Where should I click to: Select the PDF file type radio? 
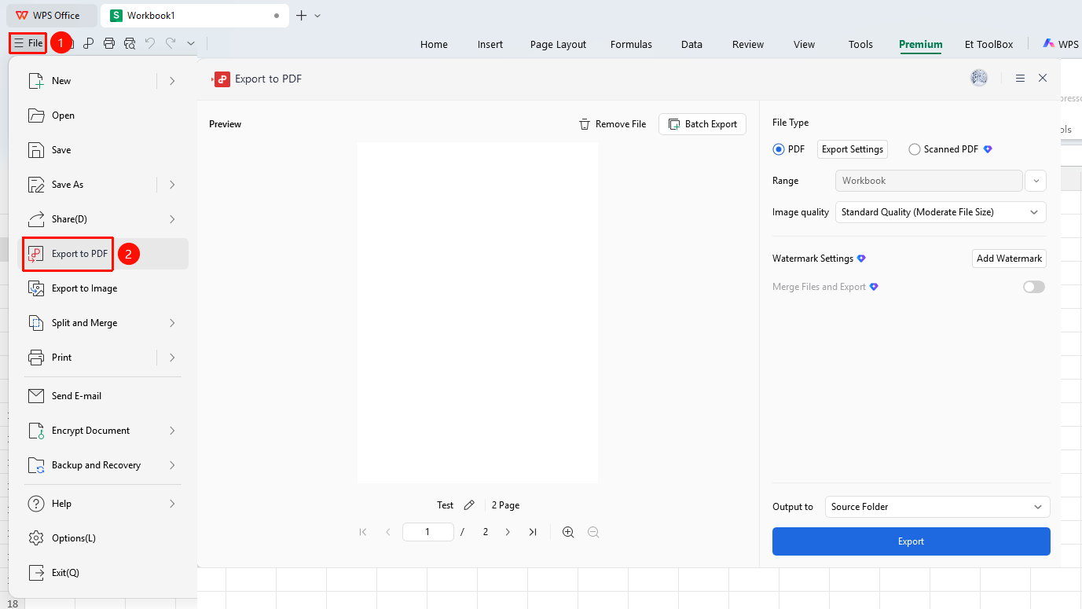[779, 149]
